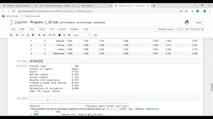This screenshot has width=213, height=119.
Task: Open the Widgets menu
Action: click(x=74, y=29)
